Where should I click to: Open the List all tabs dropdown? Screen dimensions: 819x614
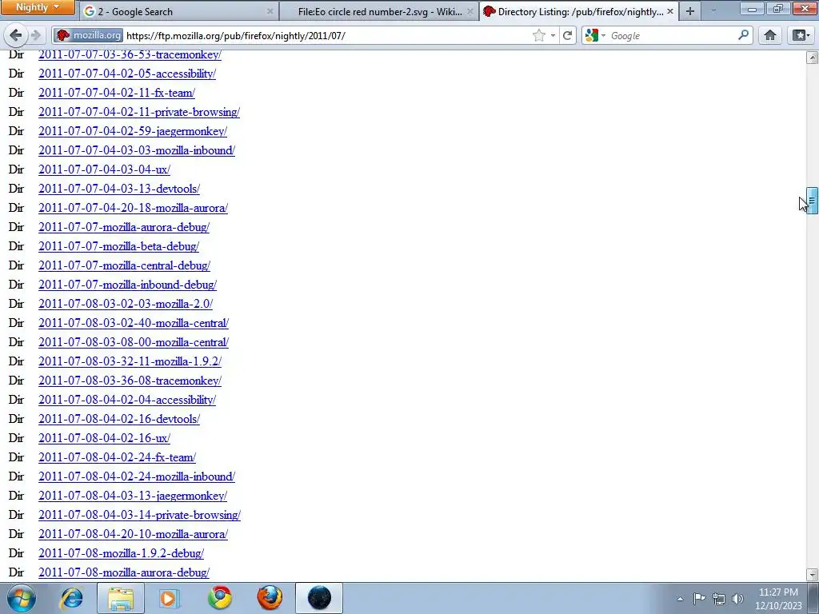click(x=713, y=11)
